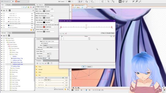Viewport: 166px width, 93px height.
Task: Click the trash icon in Parameter panel
Action: [68, 89]
